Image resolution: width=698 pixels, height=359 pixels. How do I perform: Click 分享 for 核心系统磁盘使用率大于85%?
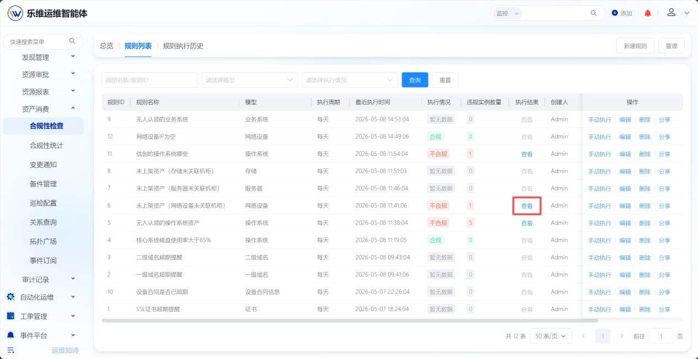(664, 240)
